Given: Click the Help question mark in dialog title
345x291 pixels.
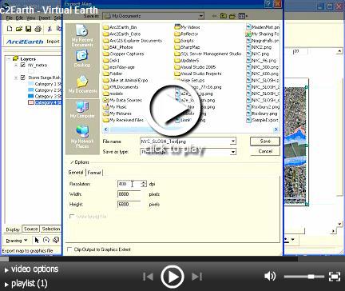Looking at the screenshot, I should pyautogui.click(x=268, y=3).
